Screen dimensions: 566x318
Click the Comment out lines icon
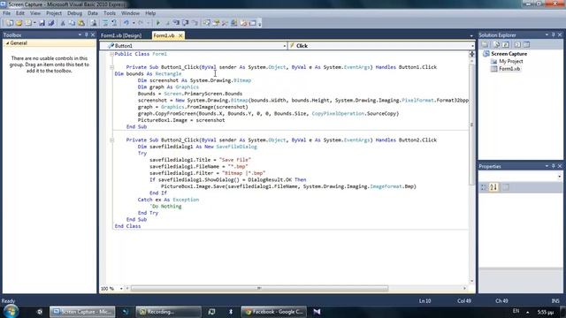click(x=105, y=23)
